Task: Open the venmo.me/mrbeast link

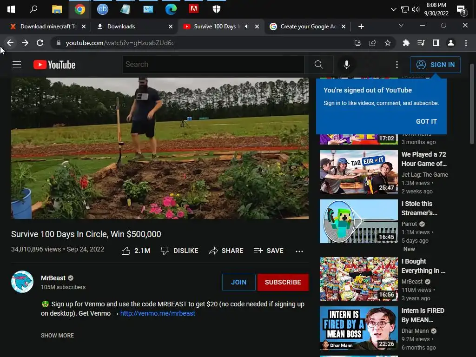Action: click(158, 313)
